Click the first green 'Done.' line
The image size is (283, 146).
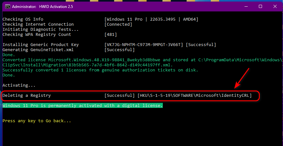9,55
